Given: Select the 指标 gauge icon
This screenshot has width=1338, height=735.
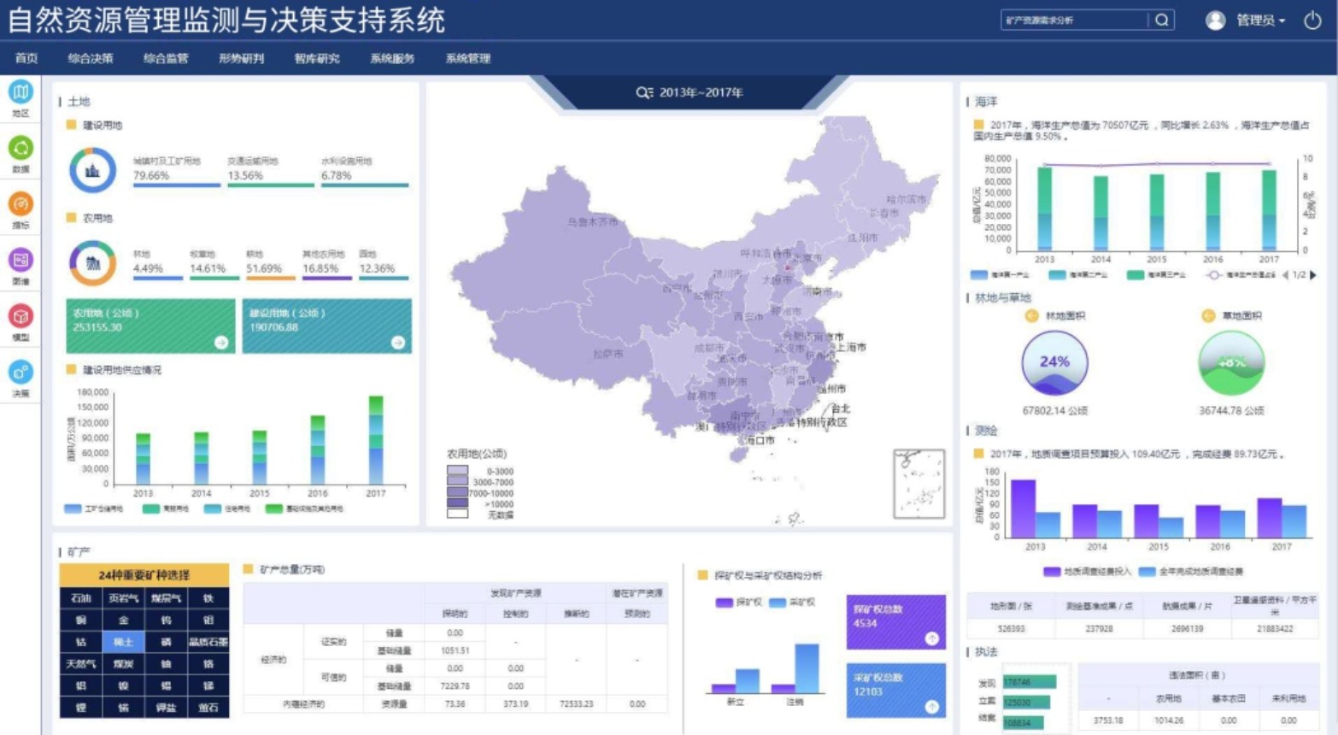Looking at the screenshot, I should (21, 205).
